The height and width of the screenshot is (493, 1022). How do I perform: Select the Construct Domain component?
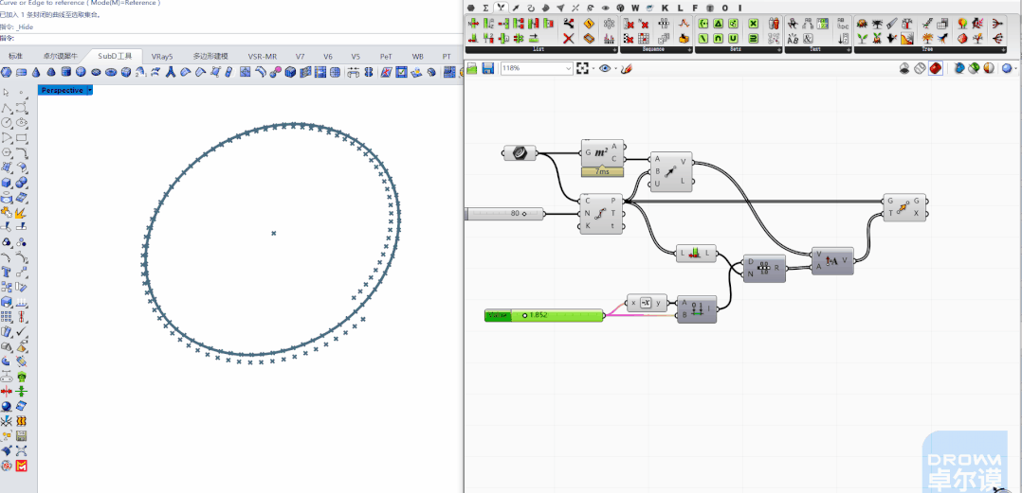[x=698, y=308]
